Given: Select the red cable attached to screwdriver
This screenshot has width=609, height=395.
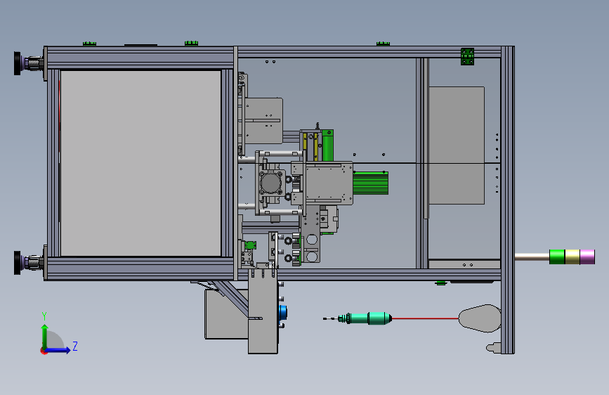Looking at the screenshot, I should click(425, 318).
